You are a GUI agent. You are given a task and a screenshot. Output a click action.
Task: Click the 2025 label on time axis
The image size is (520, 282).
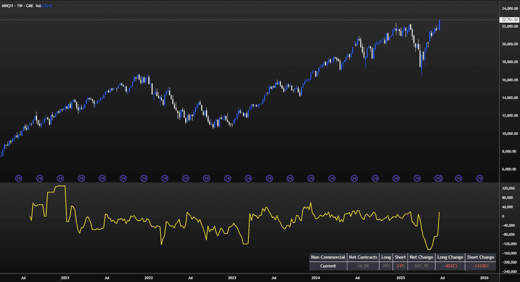(x=401, y=278)
